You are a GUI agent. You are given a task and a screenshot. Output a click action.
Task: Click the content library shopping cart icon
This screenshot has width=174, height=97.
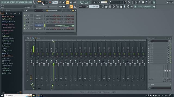tap(135, 7)
